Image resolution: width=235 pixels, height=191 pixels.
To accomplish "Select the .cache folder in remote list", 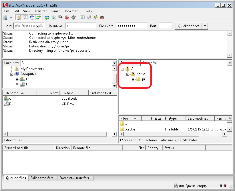I will click(x=174, y=129).
